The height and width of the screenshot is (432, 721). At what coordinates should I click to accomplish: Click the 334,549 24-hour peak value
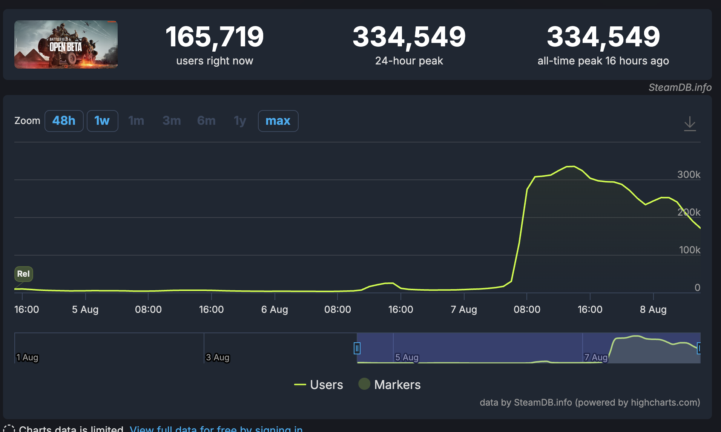point(409,37)
